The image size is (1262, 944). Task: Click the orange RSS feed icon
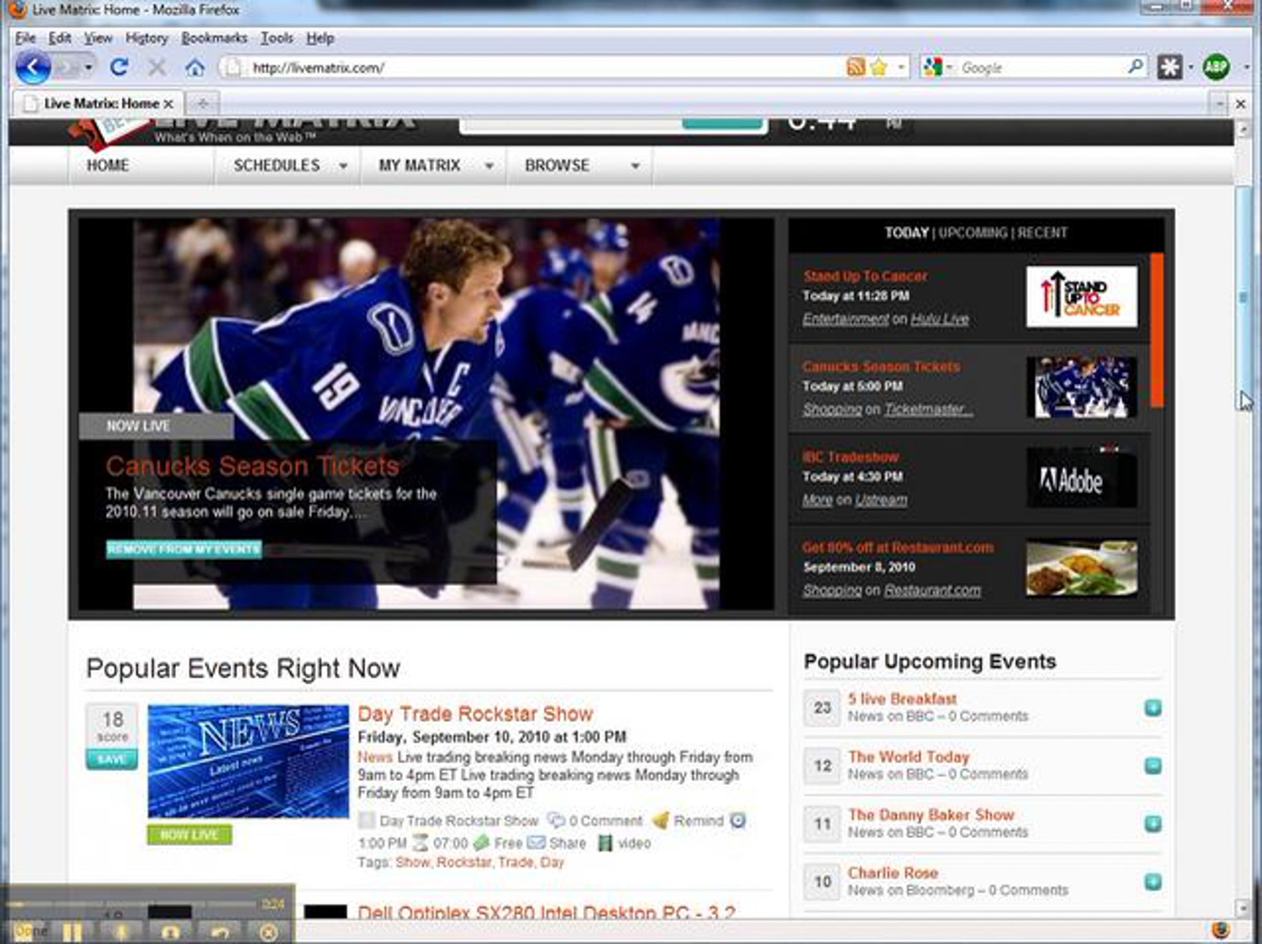tap(855, 67)
